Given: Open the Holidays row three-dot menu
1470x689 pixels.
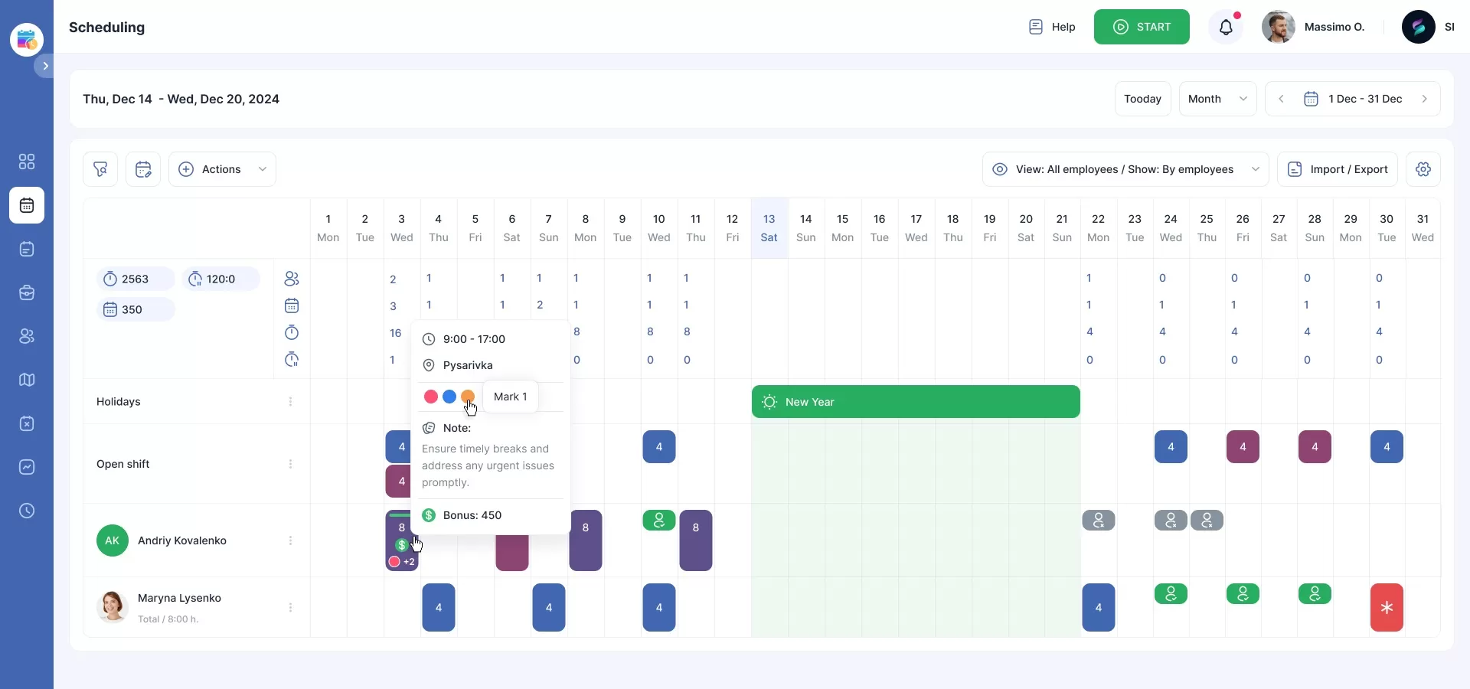Looking at the screenshot, I should pyautogui.click(x=290, y=402).
